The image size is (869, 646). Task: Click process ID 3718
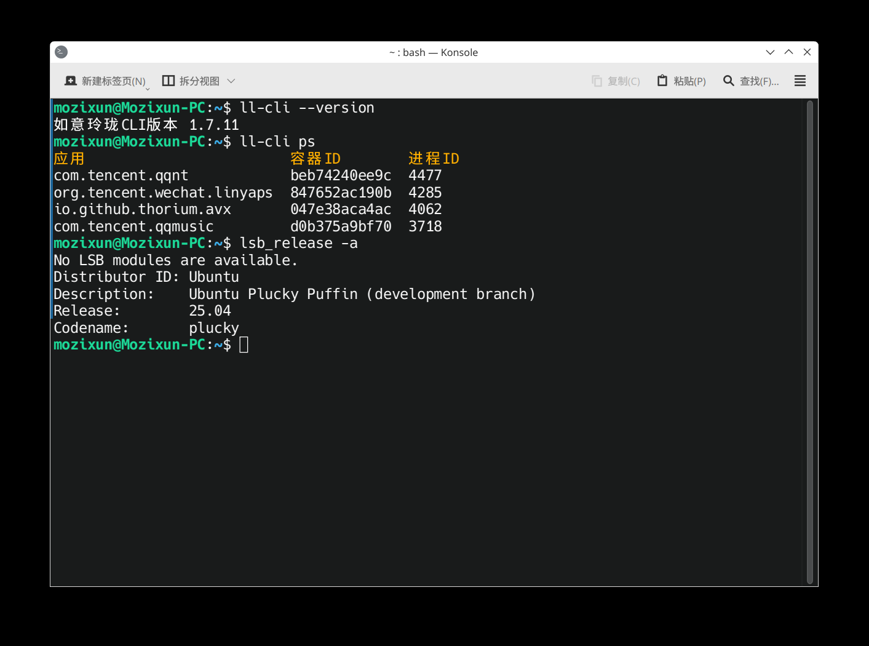pos(425,226)
